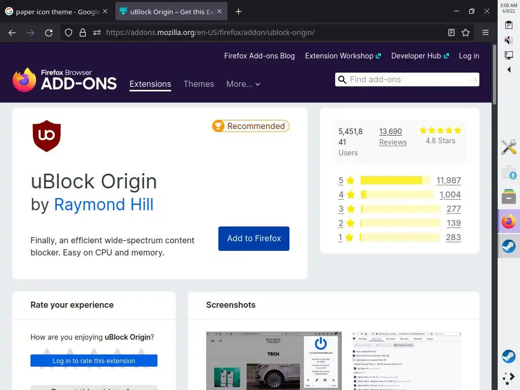520x390 pixels.
Task: Click the site security padlock icon
Action: (x=83, y=32)
